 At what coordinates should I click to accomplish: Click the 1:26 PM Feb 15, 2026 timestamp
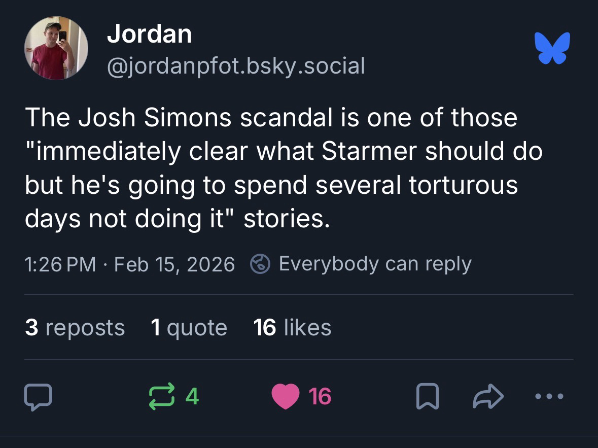129,264
